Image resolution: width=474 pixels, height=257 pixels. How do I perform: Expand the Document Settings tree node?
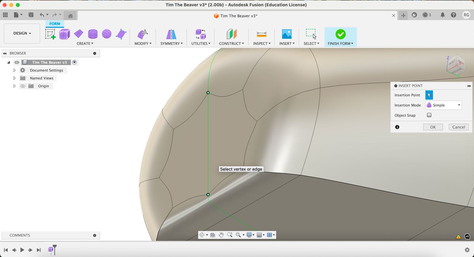point(14,70)
